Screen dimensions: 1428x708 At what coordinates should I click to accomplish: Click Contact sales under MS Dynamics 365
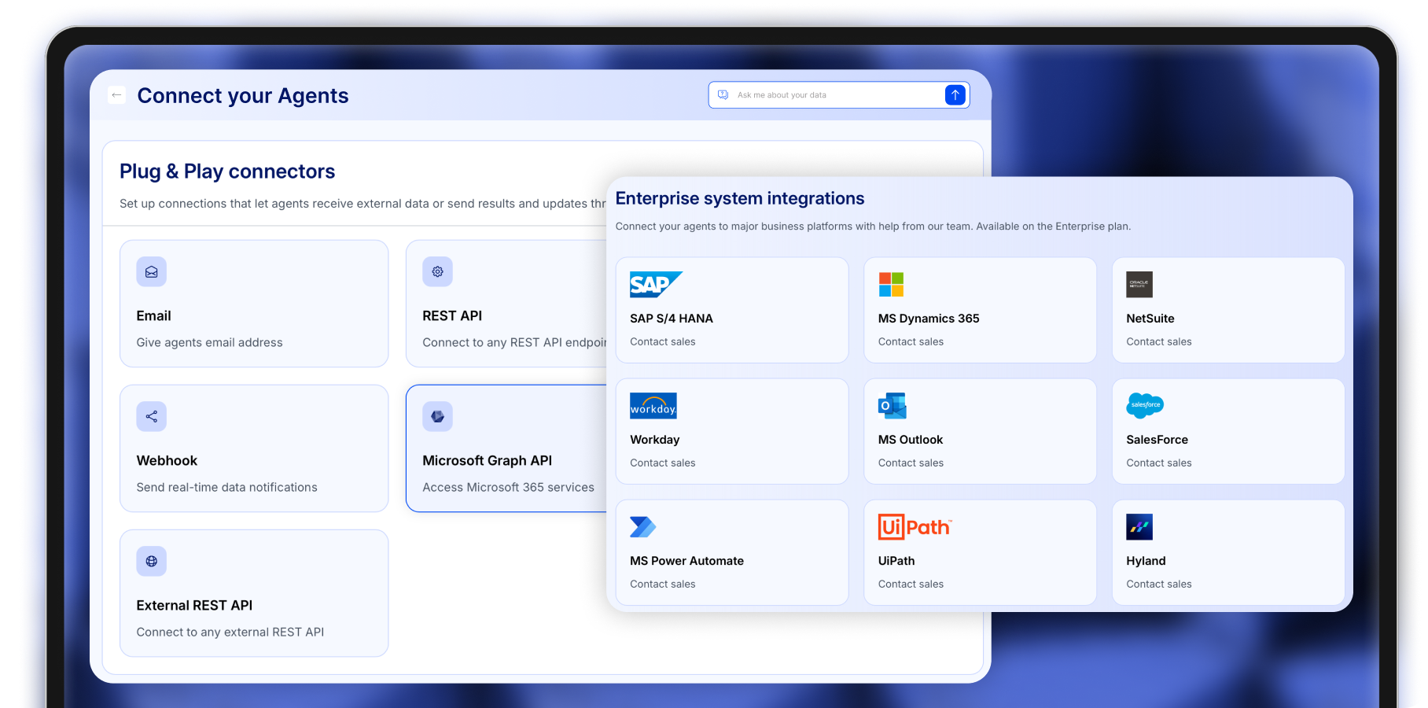(x=911, y=341)
